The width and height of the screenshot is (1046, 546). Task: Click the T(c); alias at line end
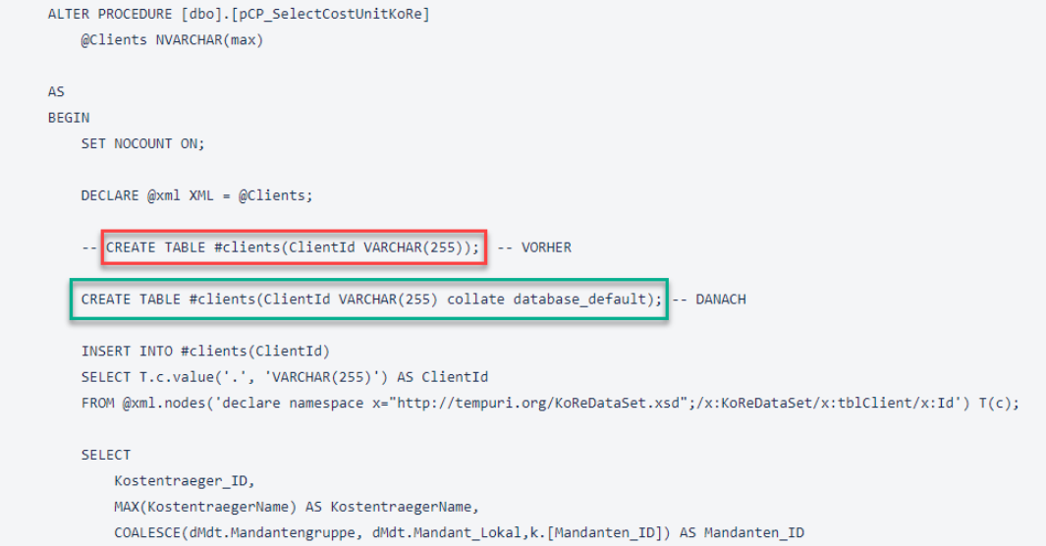(x=996, y=404)
